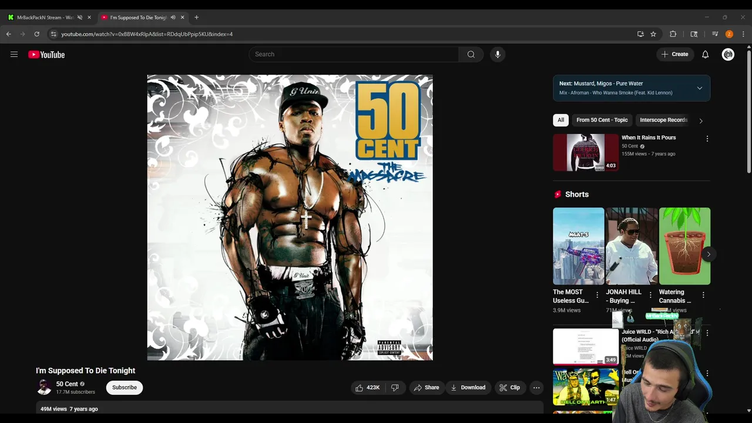Screen dimensions: 752x423
Task: Open Chrome profile Z avatar
Action: pyautogui.click(x=729, y=34)
